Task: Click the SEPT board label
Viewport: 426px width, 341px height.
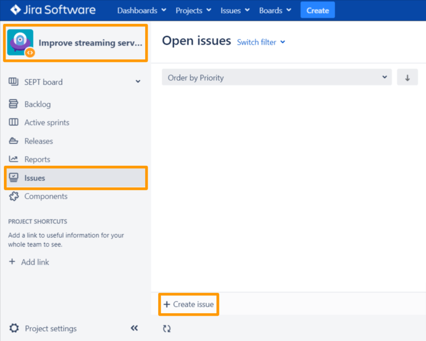Action: [x=43, y=82]
